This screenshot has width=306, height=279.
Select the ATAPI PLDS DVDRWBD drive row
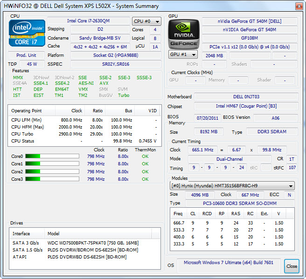[x=85, y=257]
